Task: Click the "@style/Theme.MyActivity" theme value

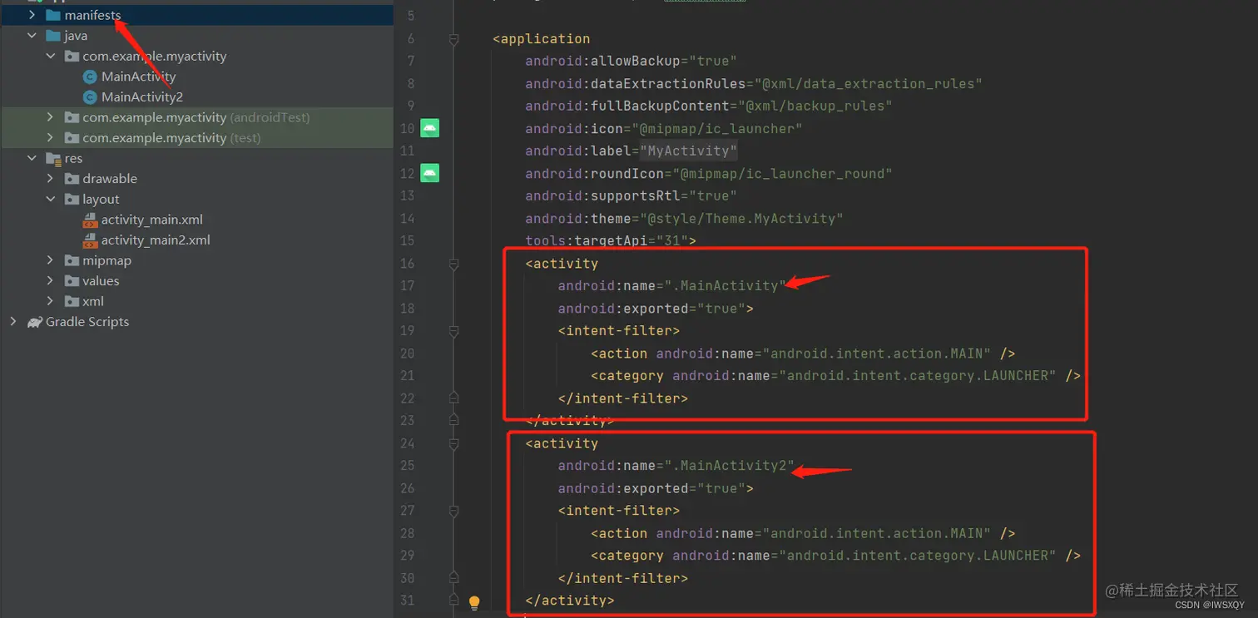Action: [x=741, y=219]
